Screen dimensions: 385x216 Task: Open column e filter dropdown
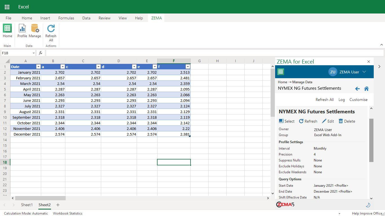(x=155, y=67)
